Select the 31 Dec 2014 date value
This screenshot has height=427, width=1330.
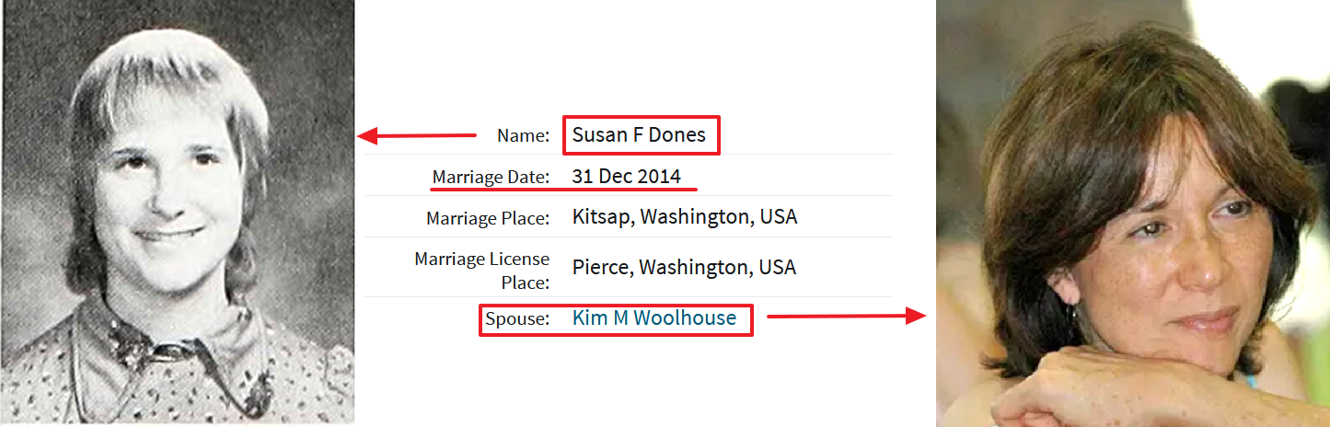point(626,177)
